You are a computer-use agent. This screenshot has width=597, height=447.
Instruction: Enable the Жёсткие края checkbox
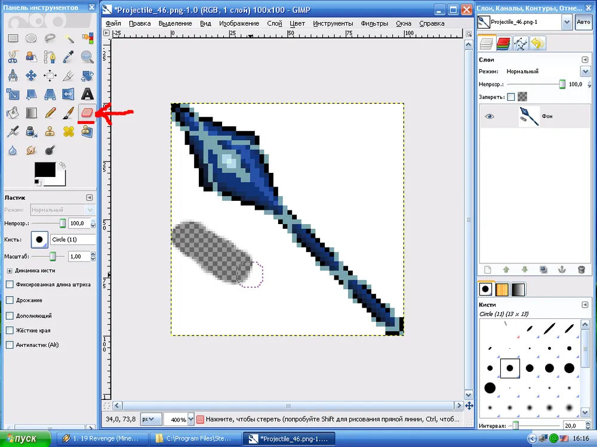[x=10, y=330]
